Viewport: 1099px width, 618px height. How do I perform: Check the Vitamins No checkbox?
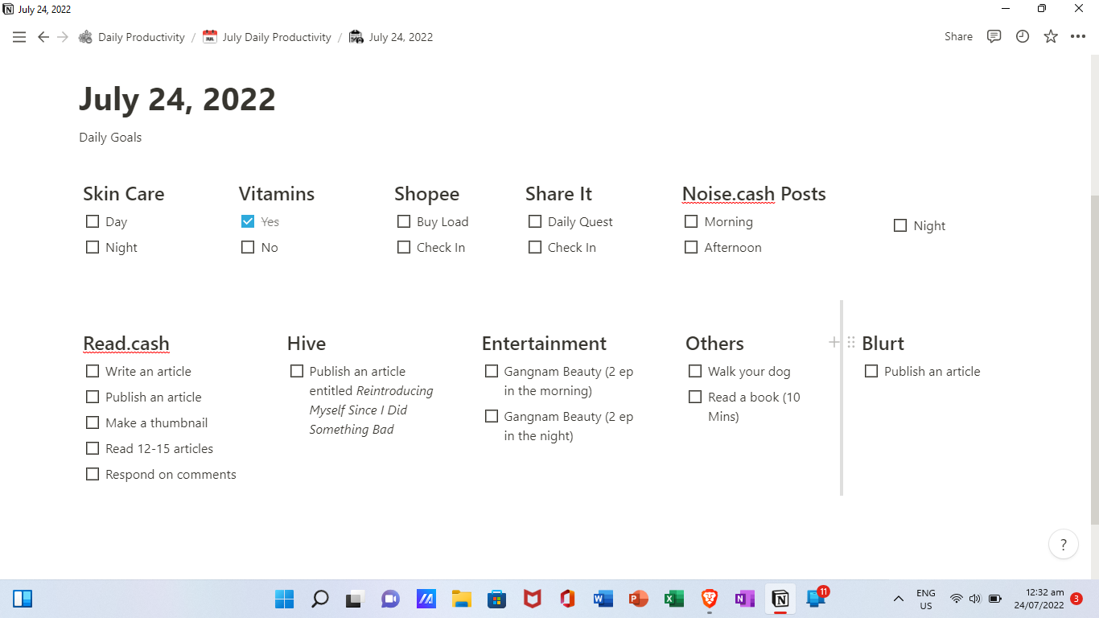coord(248,247)
